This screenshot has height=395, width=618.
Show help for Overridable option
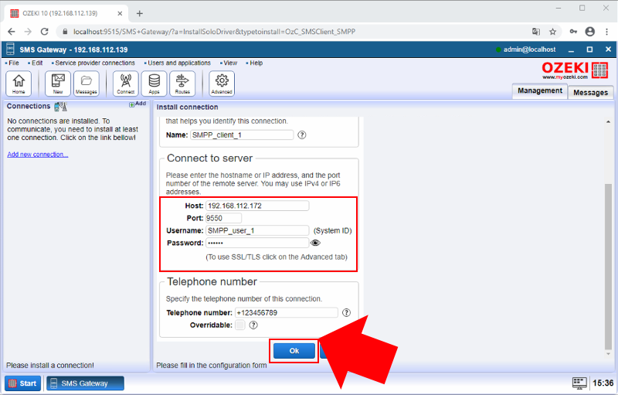click(253, 325)
